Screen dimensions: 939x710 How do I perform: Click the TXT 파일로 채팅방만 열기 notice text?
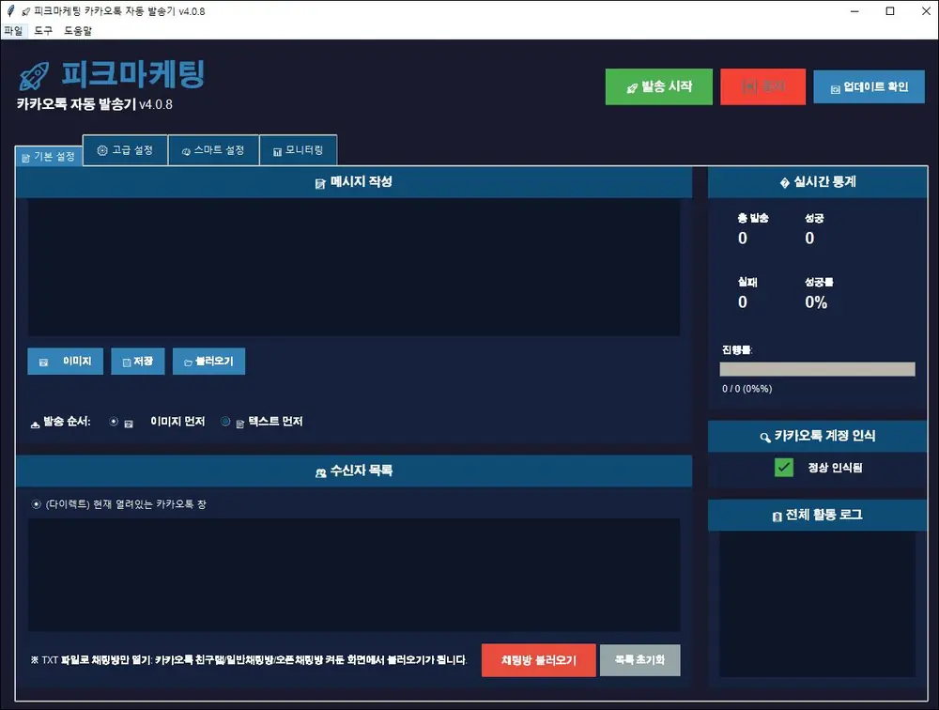click(x=249, y=660)
